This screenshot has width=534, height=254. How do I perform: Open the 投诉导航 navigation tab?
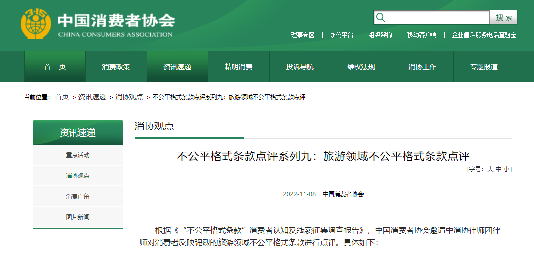click(x=300, y=67)
